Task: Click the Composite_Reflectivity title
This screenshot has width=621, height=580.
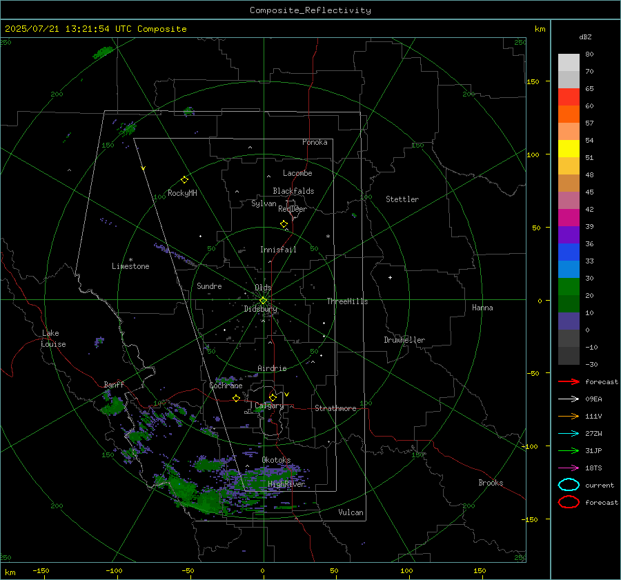Action: pyautogui.click(x=310, y=10)
